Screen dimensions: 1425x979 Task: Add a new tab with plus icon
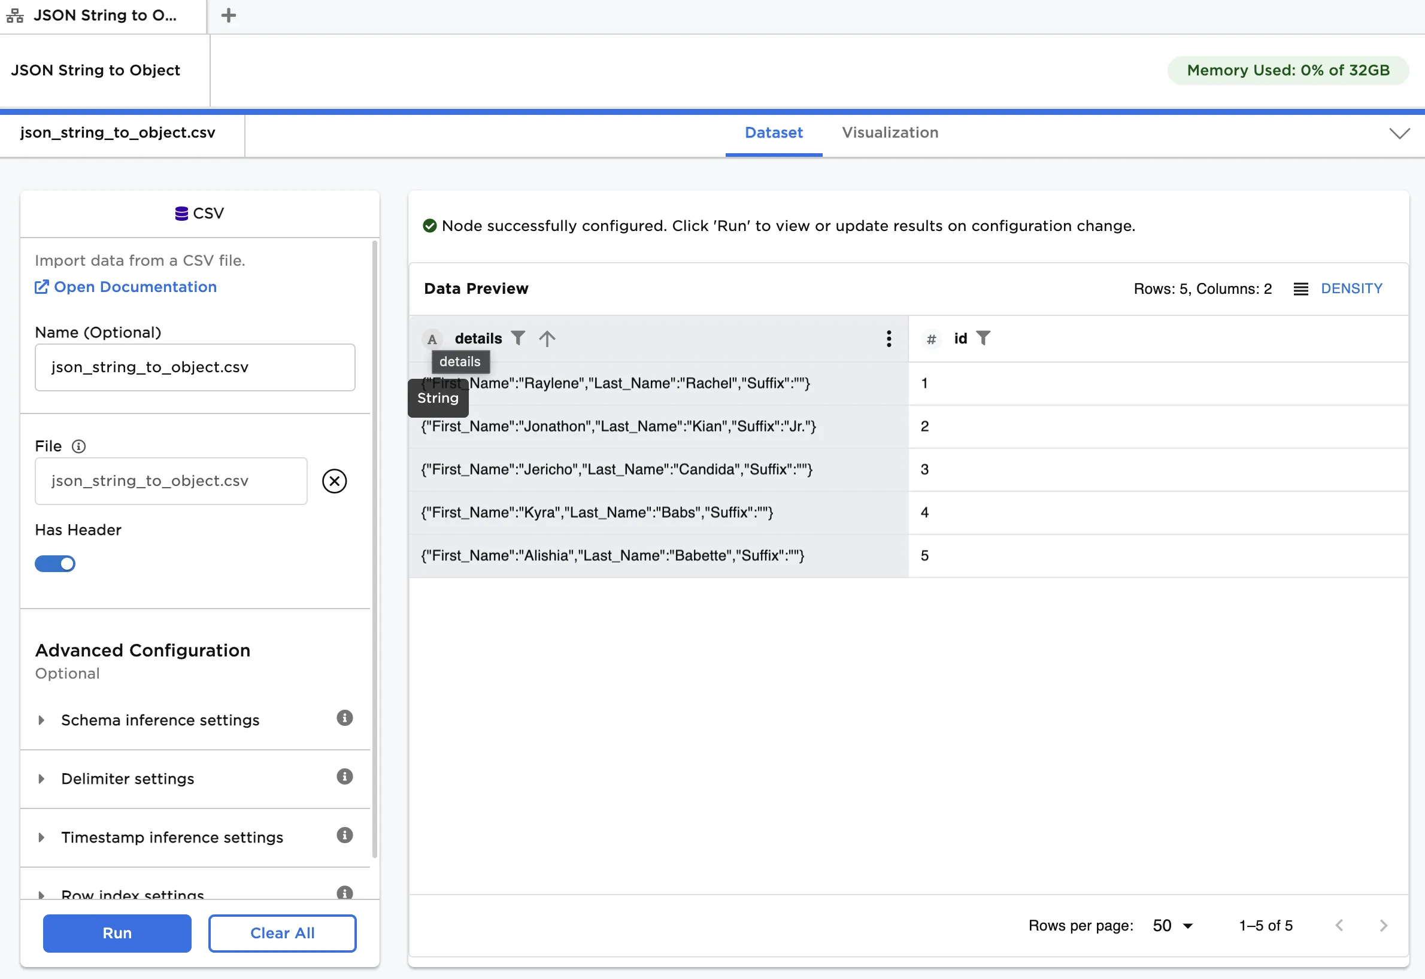point(228,16)
